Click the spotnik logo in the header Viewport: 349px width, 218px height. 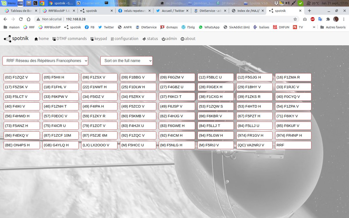click(x=16, y=38)
